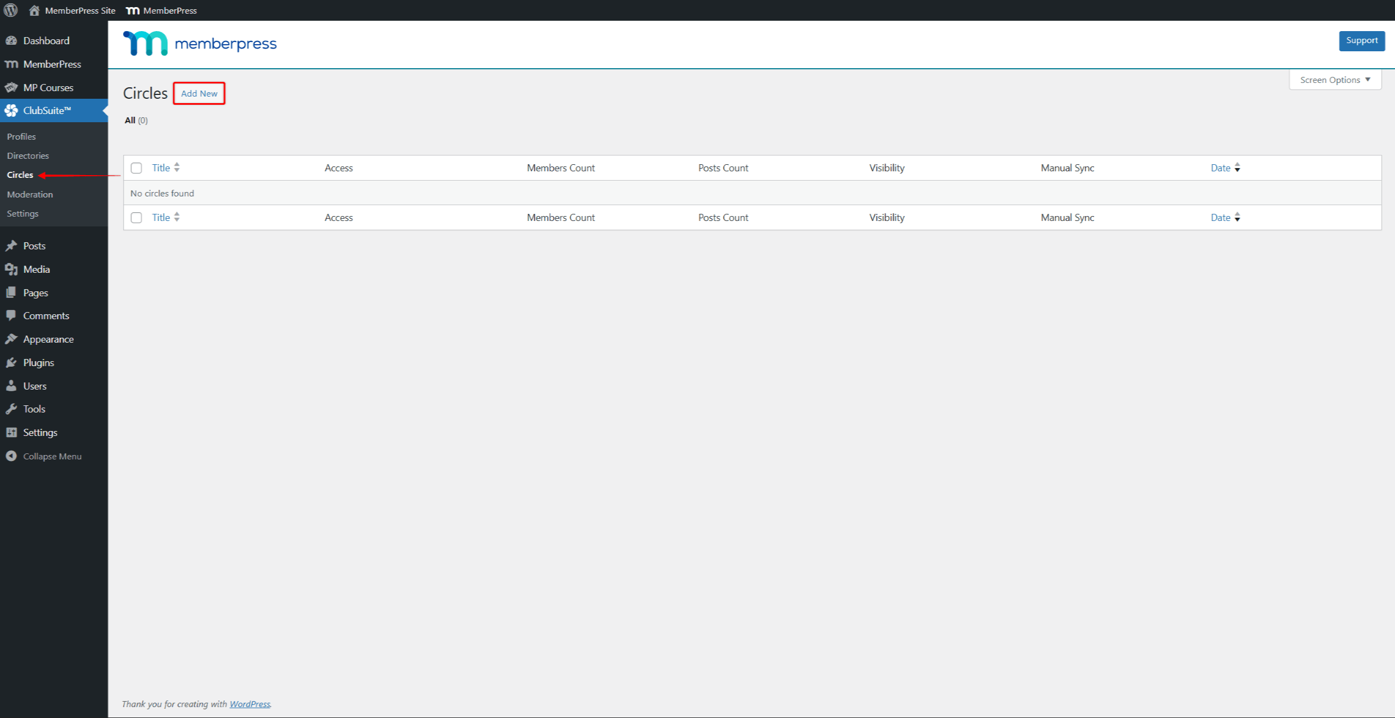Select the Posts pushpin icon
The width and height of the screenshot is (1395, 718).
(12, 246)
